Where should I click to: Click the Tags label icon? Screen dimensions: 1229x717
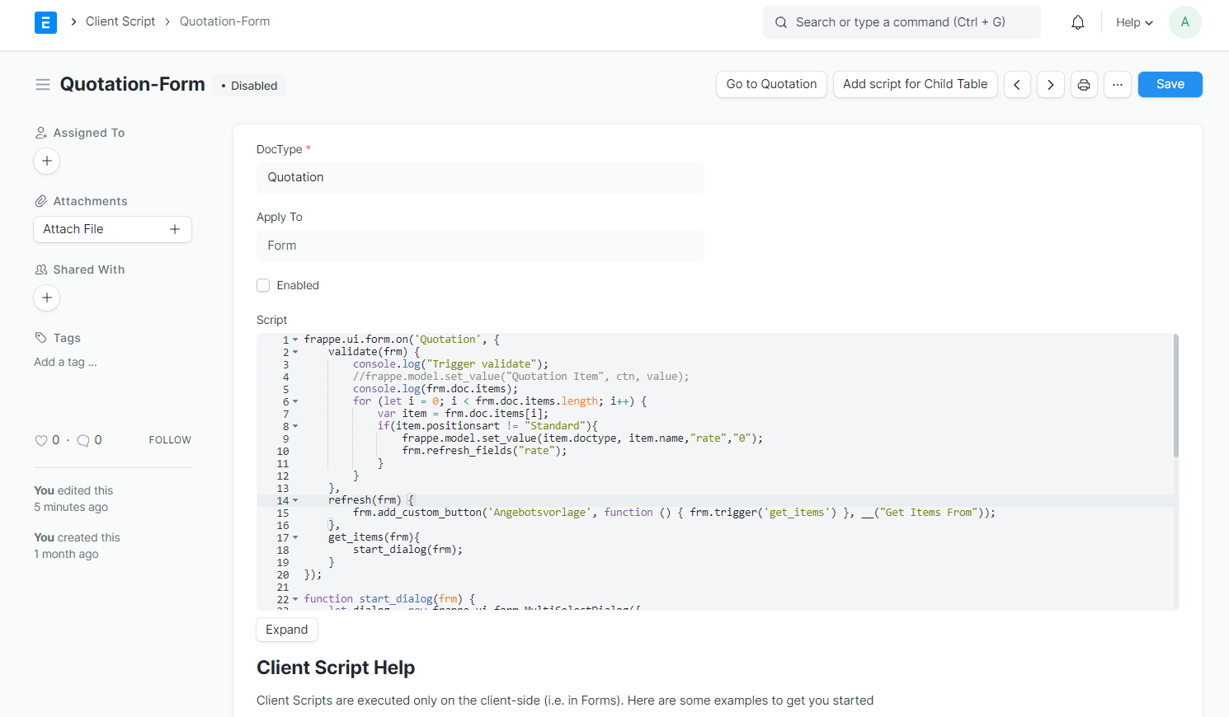click(40, 338)
